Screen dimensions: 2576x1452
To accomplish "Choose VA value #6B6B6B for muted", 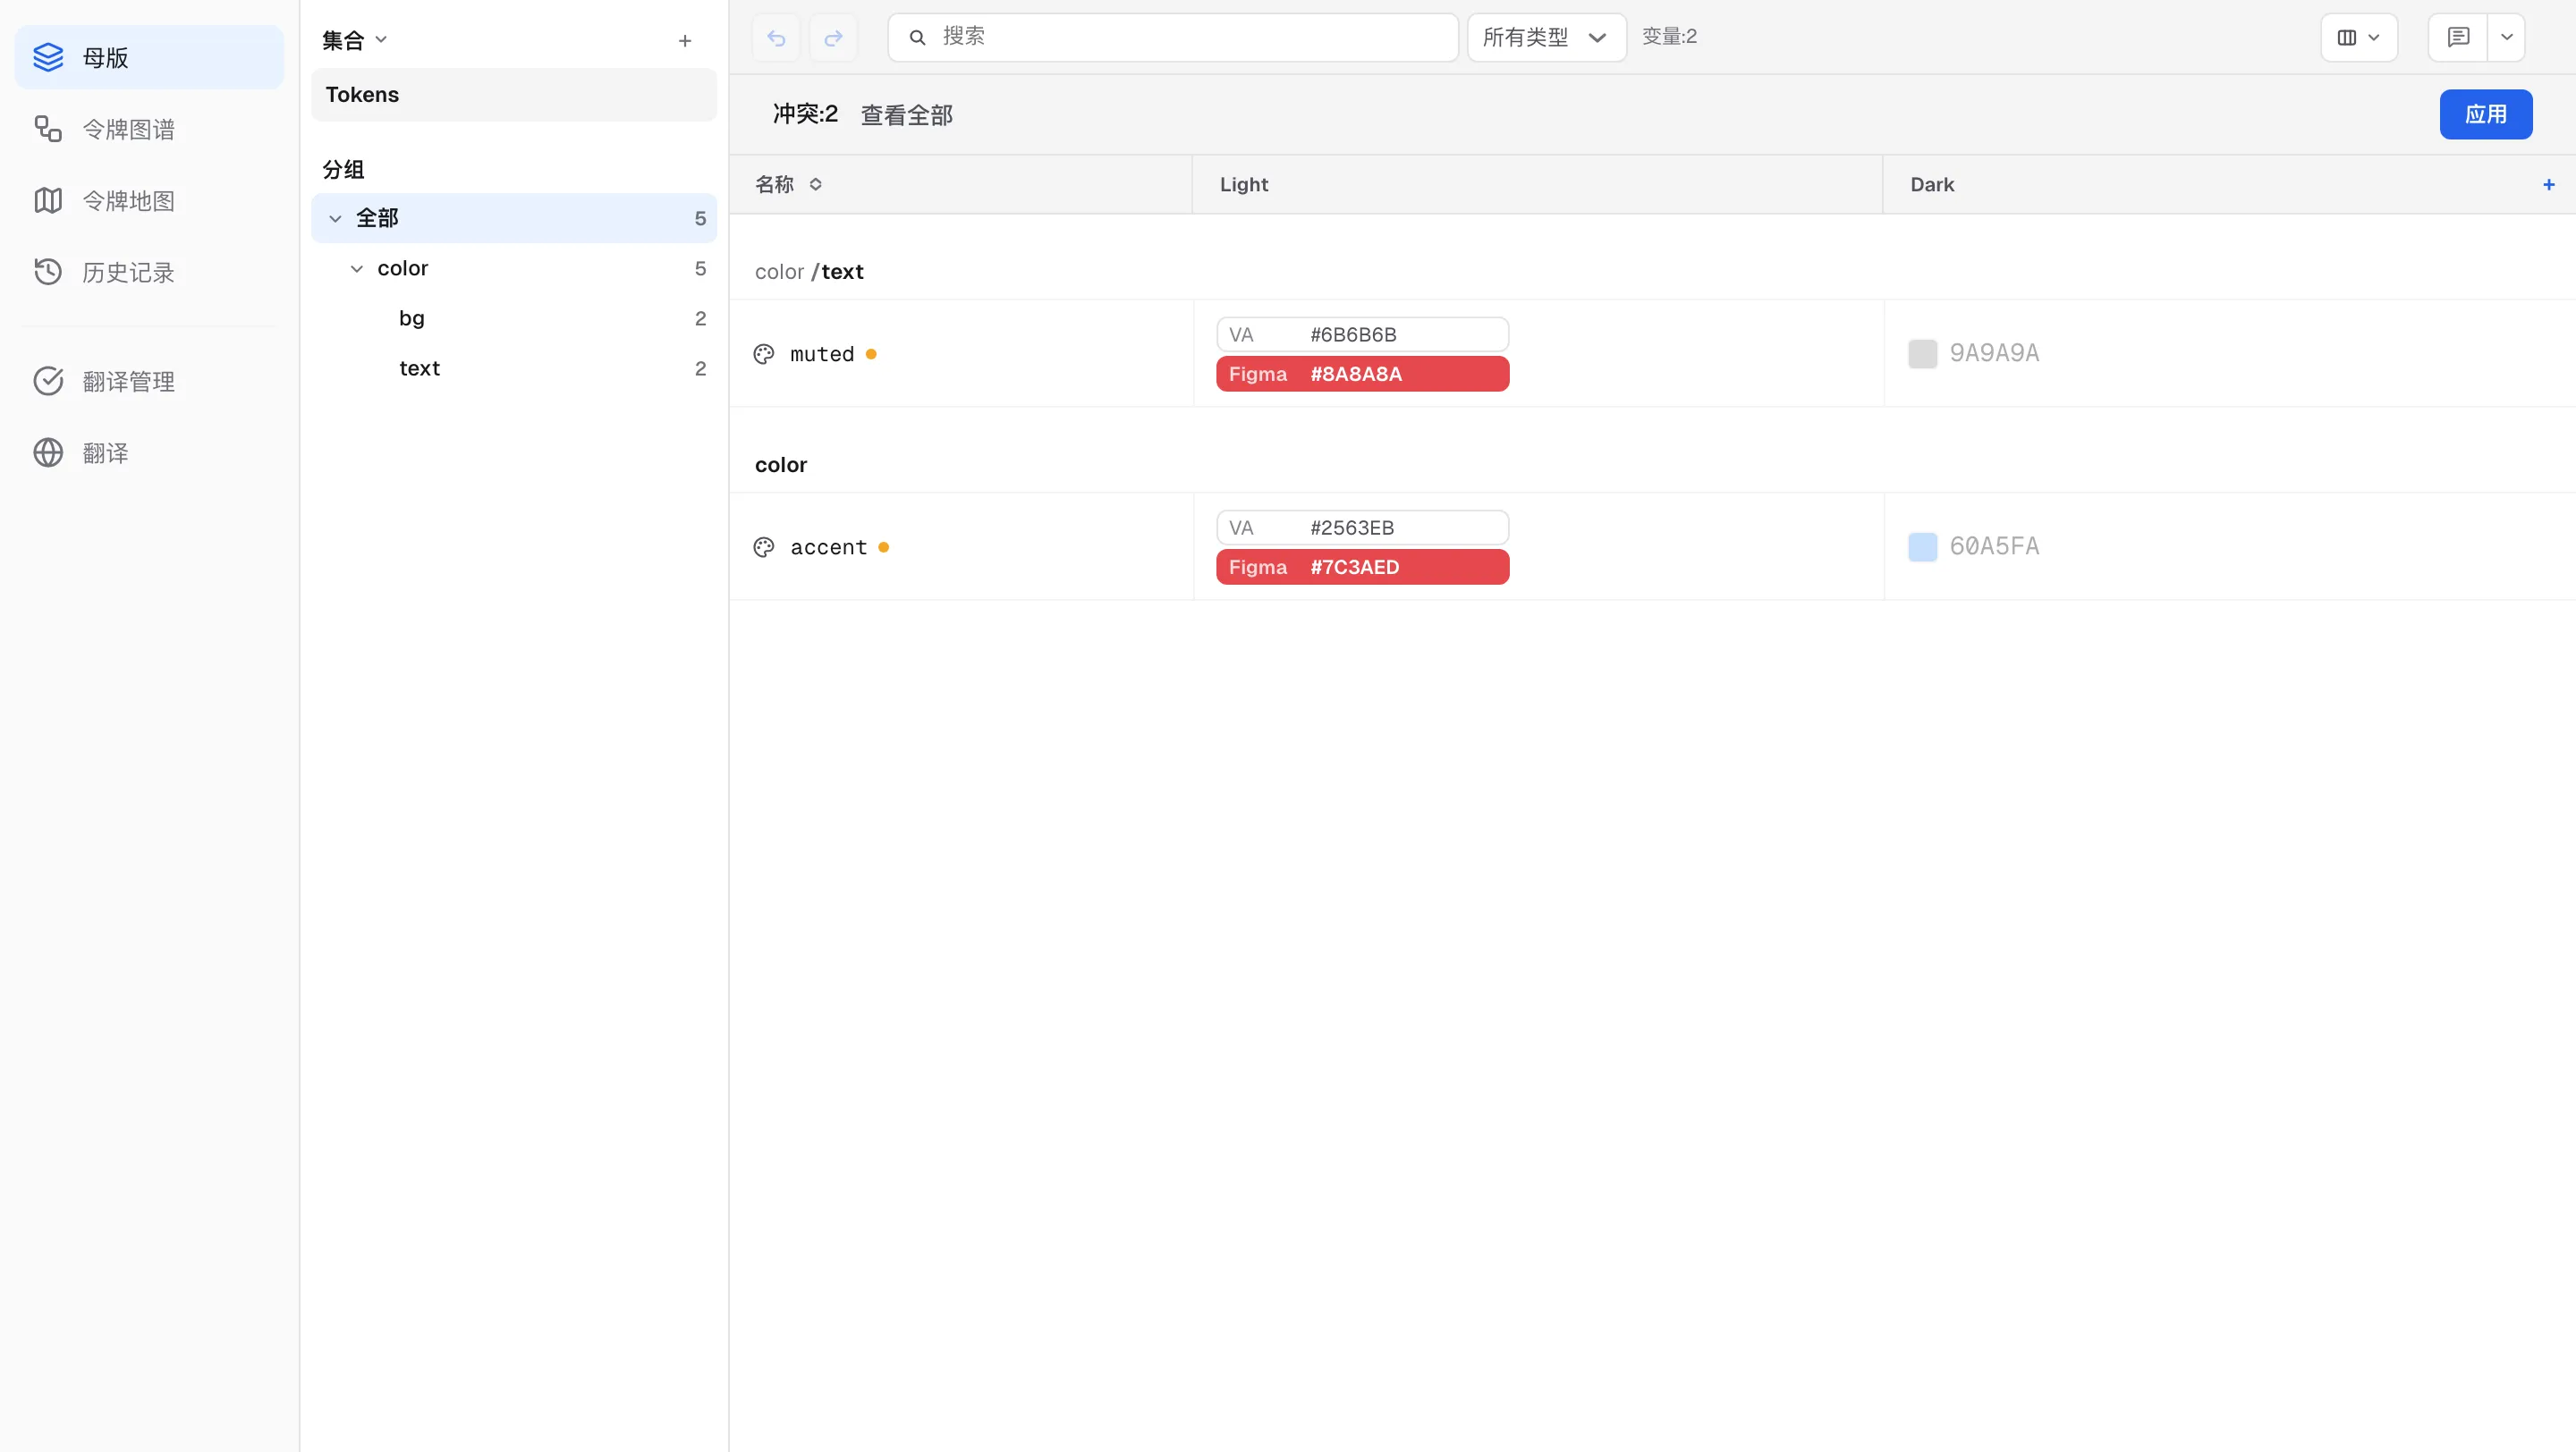I will pyautogui.click(x=1362, y=334).
